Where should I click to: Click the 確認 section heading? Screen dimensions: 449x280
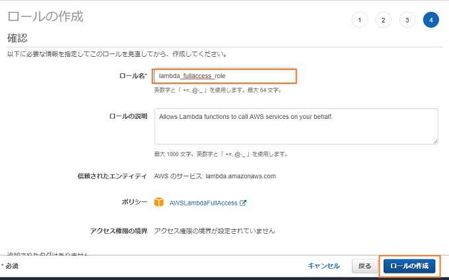[x=17, y=38]
